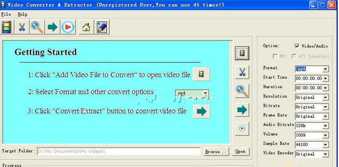
Task: Expand the Resolution dropdown
Action: coord(325,98)
